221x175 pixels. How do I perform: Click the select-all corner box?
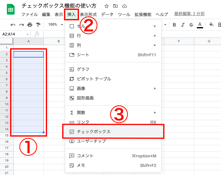click(x=7, y=41)
